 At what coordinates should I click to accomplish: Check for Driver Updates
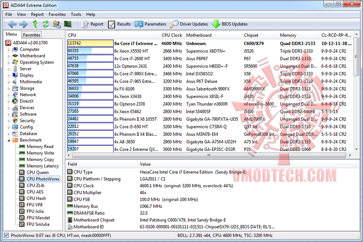[x=189, y=24]
